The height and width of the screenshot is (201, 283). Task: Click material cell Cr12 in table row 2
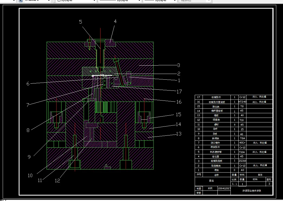[x=242, y=166]
